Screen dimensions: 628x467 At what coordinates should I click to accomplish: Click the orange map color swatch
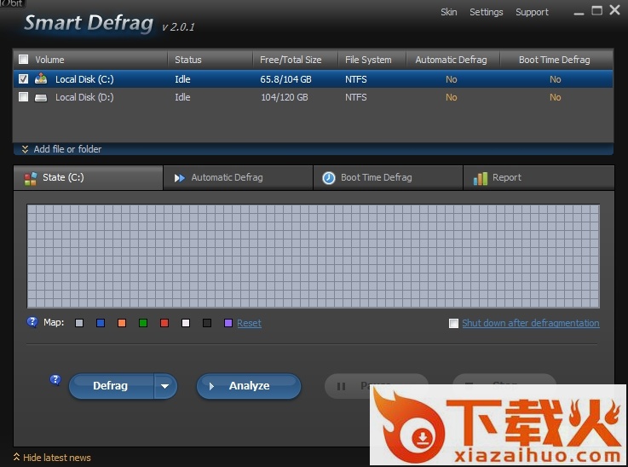pyautogui.click(x=122, y=323)
